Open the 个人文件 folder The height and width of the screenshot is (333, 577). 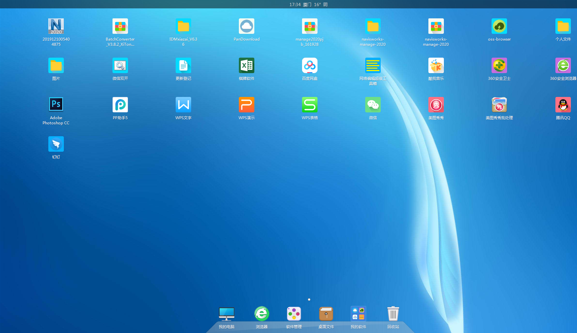[x=563, y=26]
